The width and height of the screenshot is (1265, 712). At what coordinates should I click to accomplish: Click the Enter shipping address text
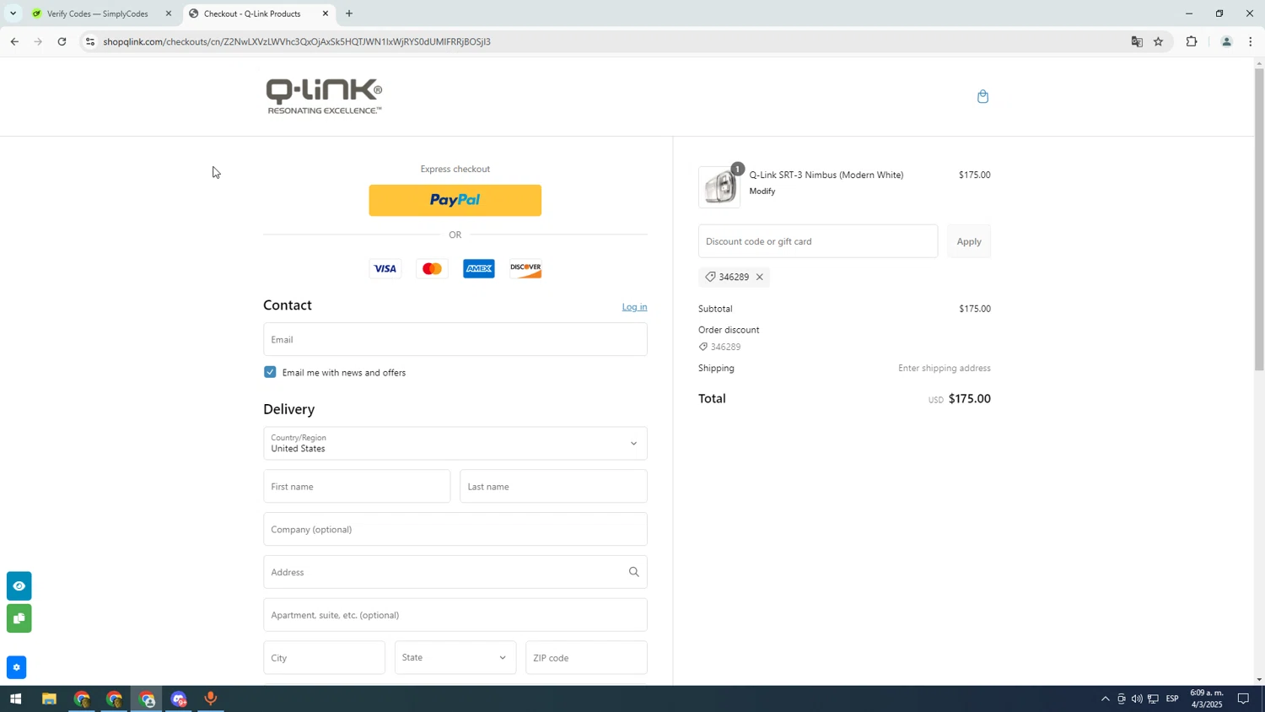pos(944,369)
